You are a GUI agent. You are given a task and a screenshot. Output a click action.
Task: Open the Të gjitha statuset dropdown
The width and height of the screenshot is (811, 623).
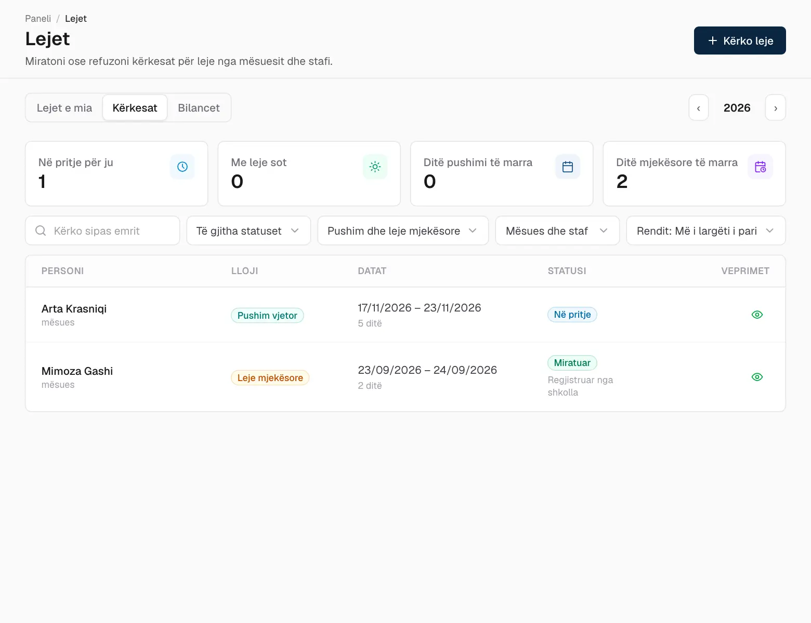click(248, 231)
